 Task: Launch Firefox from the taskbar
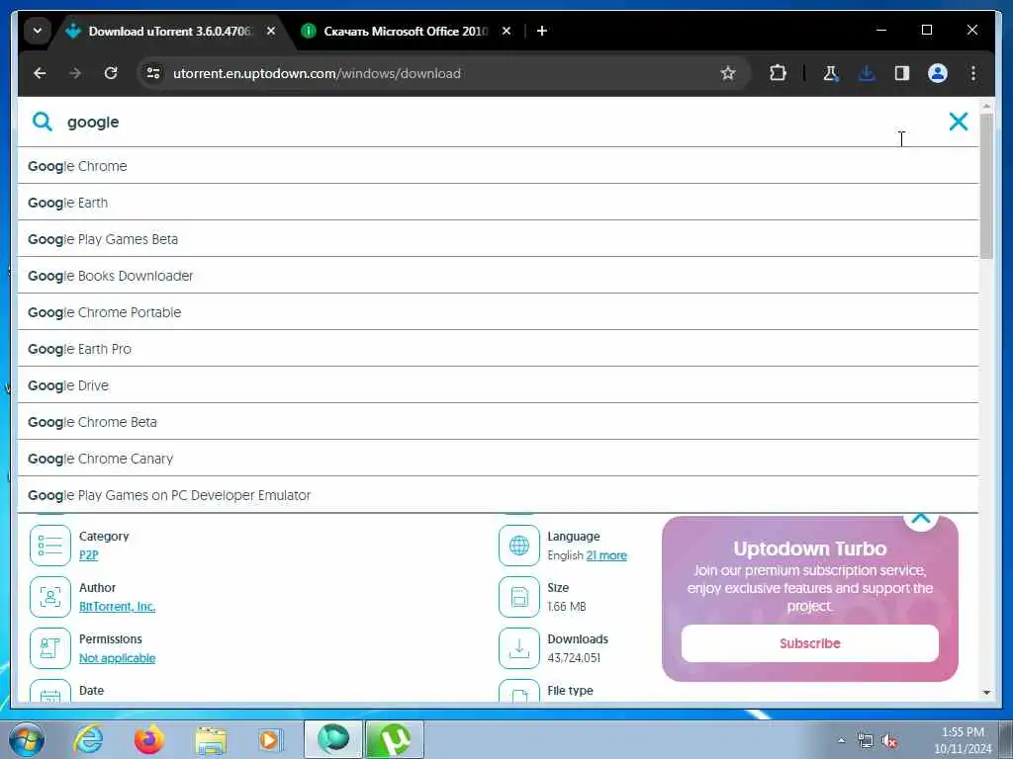148,739
